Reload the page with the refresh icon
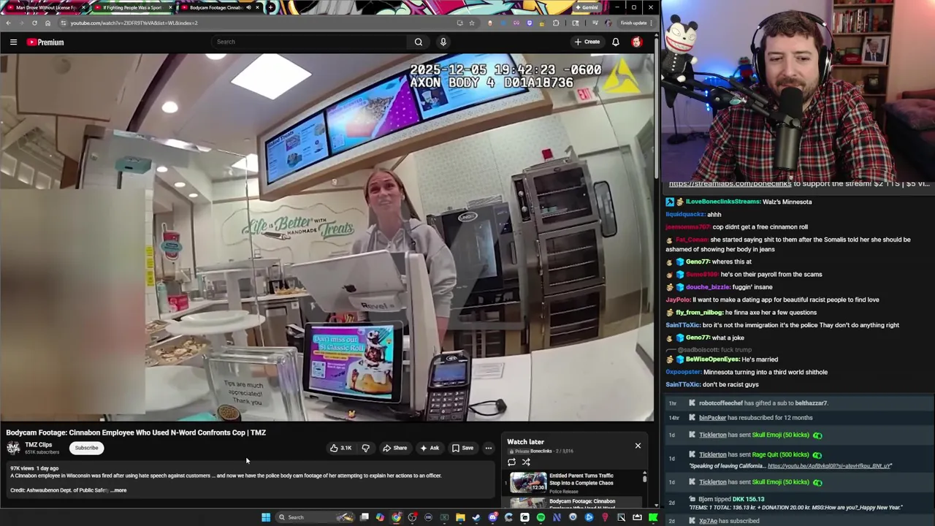This screenshot has width=935, height=526. pyautogui.click(x=34, y=23)
